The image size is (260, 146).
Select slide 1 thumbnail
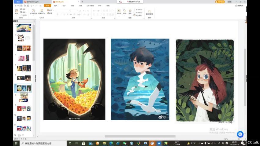(24, 28)
